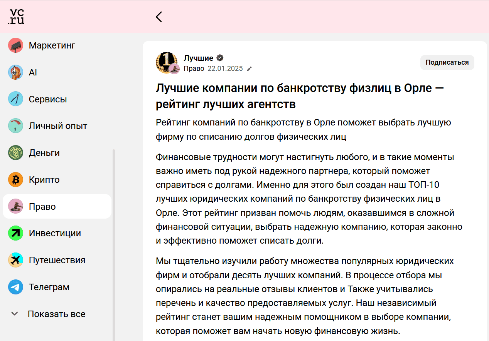The height and width of the screenshot is (341, 489).
Task: Open the Лучшие author avatar
Action: pos(167,62)
